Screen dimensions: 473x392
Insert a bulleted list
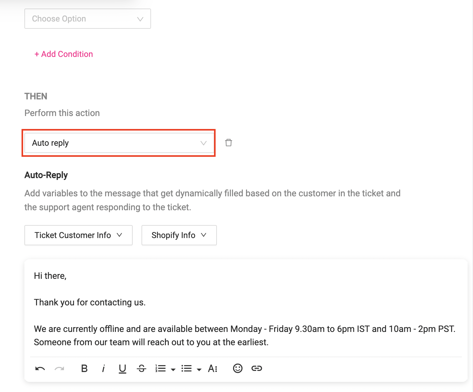click(x=186, y=368)
